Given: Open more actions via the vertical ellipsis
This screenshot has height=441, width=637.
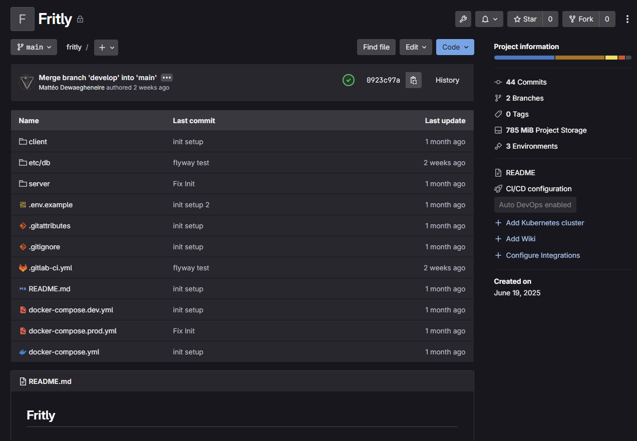Looking at the screenshot, I should 627,19.
